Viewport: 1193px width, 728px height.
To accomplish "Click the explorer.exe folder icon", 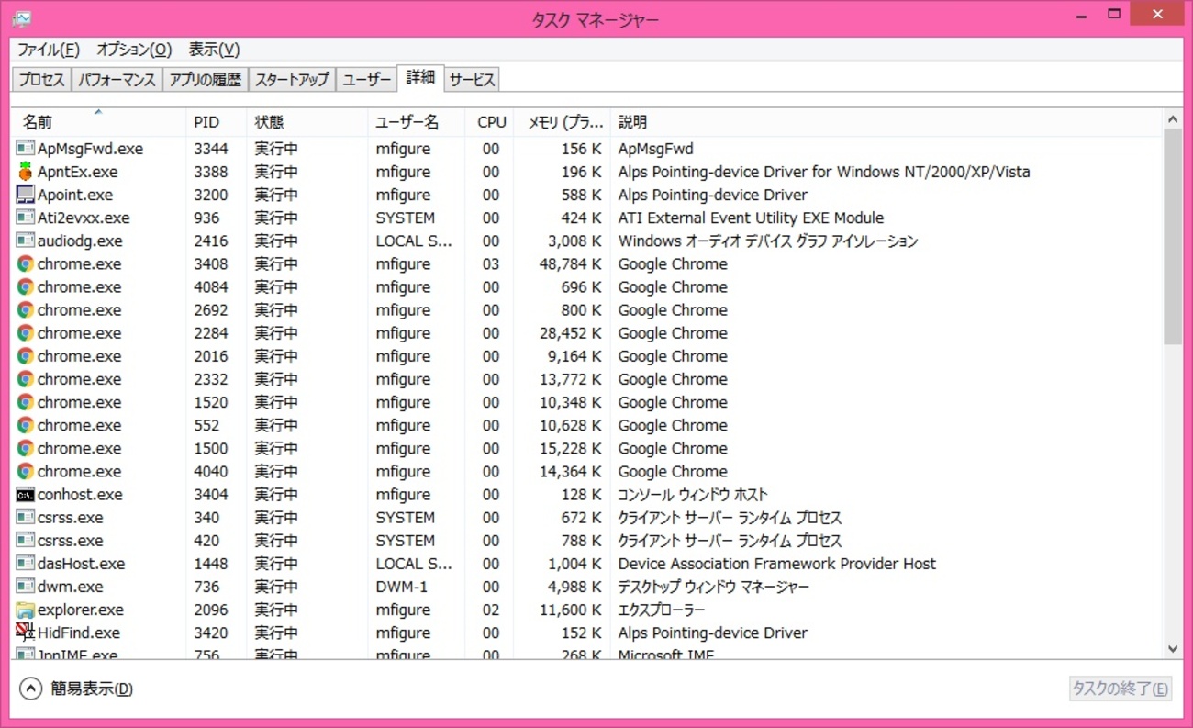I will (25, 610).
